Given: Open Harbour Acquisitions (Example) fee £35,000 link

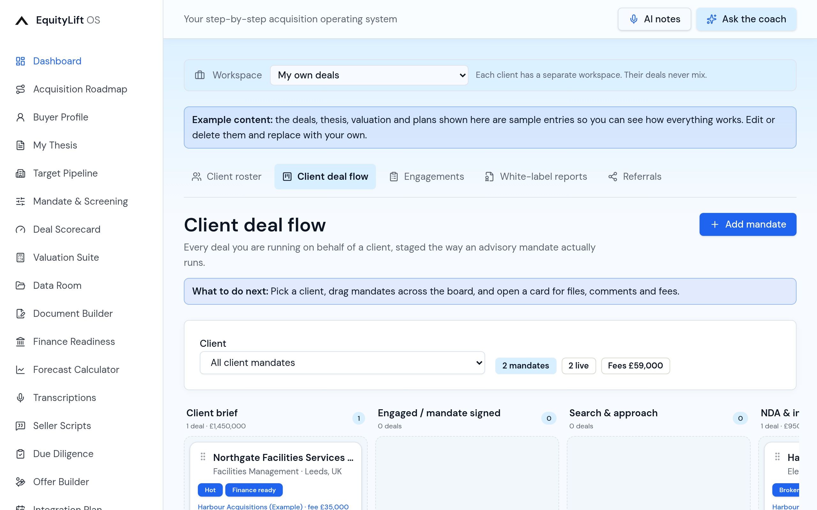Looking at the screenshot, I should point(273,506).
